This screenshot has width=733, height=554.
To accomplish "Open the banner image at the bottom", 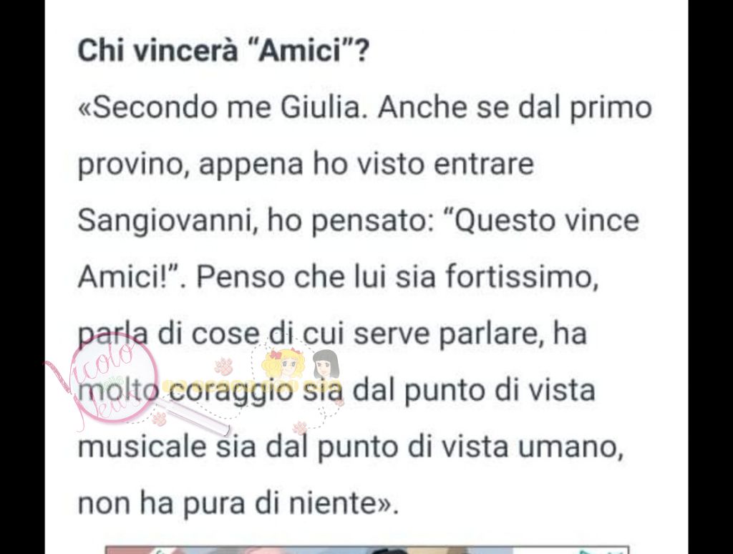I will click(x=367, y=550).
